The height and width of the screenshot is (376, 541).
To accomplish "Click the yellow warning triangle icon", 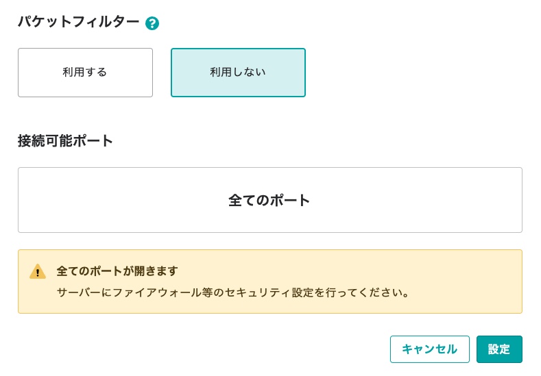I will 38,271.
